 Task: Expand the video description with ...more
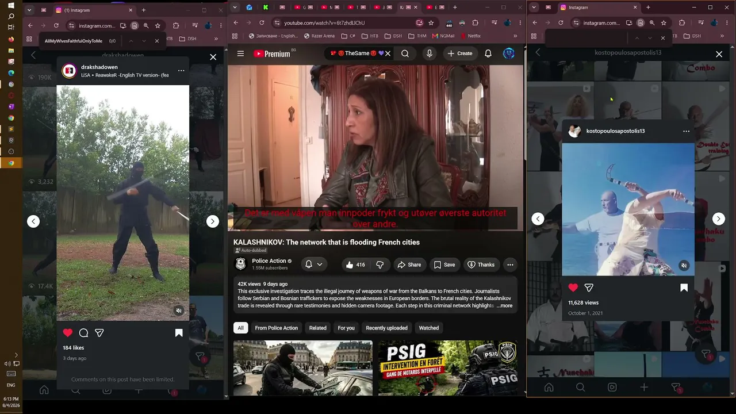504,305
